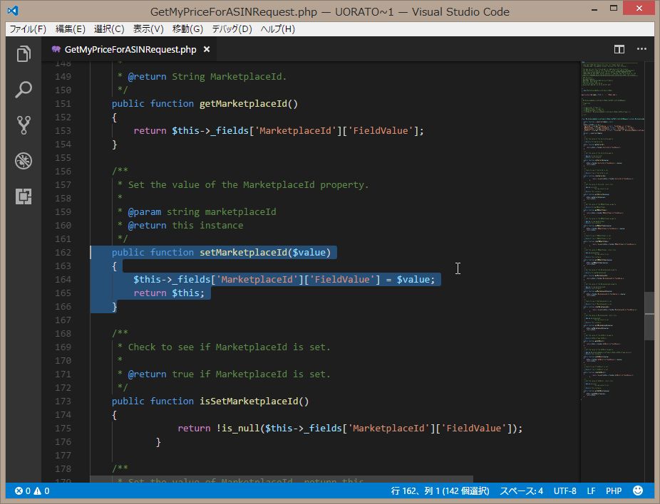Click the Visual Studio Code logo icon

[13, 11]
